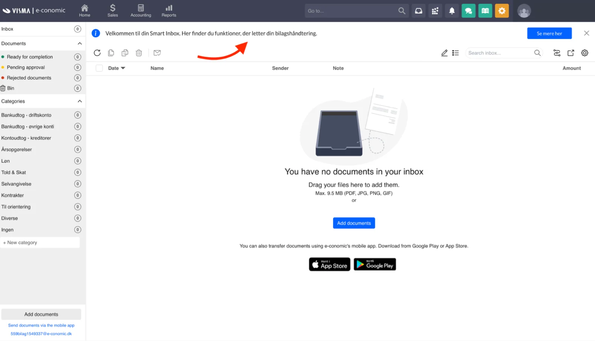This screenshot has height=341, width=595.
Task: Collapse the Documents section
Action: click(79, 43)
